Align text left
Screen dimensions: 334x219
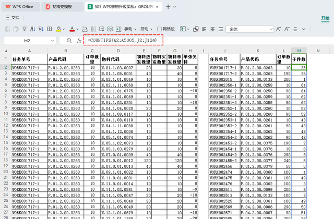[204, 29]
